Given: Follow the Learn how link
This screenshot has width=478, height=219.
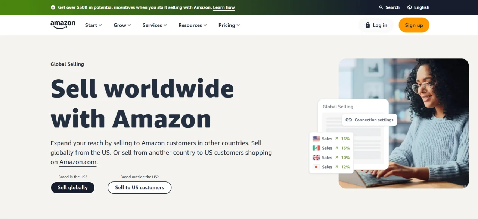Looking at the screenshot, I should [x=224, y=7].
